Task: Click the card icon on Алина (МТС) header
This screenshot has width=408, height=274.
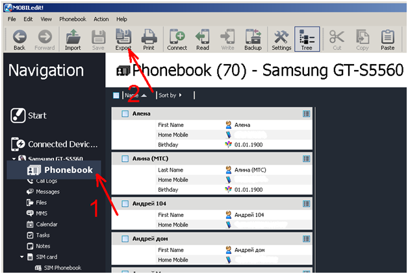Action: coord(306,159)
